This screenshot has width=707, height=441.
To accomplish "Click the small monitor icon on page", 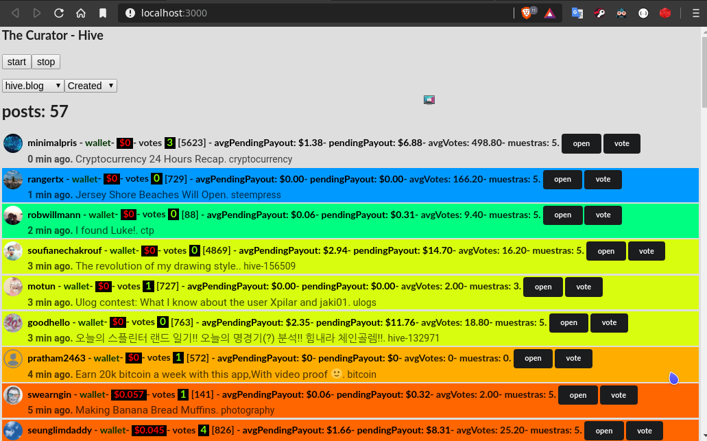I will 429,99.
